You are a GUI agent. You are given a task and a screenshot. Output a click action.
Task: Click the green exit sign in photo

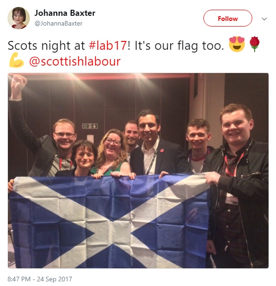(x=90, y=126)
